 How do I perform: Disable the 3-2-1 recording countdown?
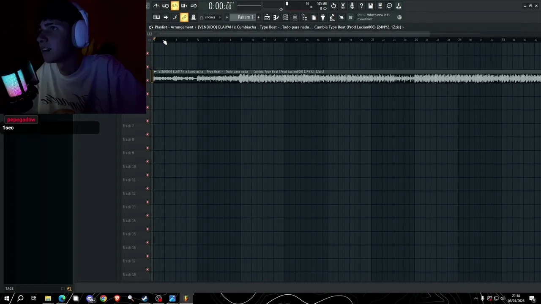click(x=175, y=6)
